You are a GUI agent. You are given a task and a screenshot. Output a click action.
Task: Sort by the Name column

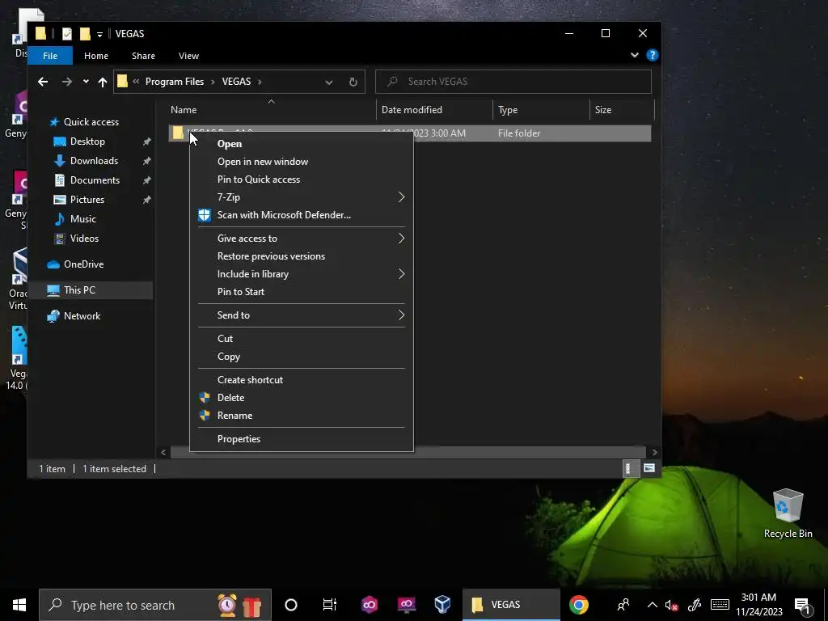[x=271, y=110]
